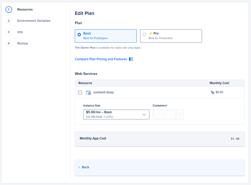Open Compare Plan Pricing and Features link
Screen dimensions: 251x185
pyautogui.click(x=101, y=59)
